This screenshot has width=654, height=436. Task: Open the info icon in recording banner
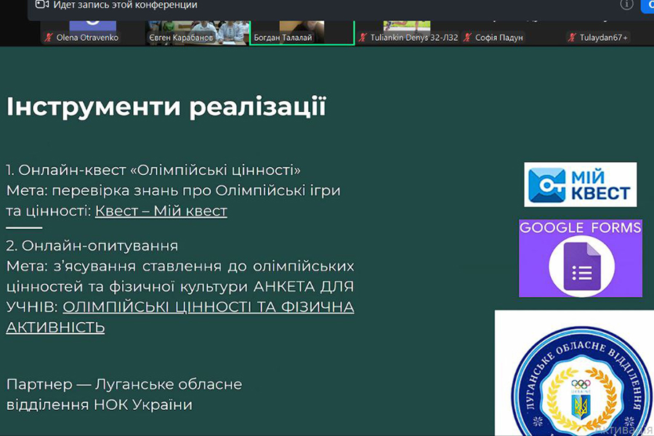626,4
